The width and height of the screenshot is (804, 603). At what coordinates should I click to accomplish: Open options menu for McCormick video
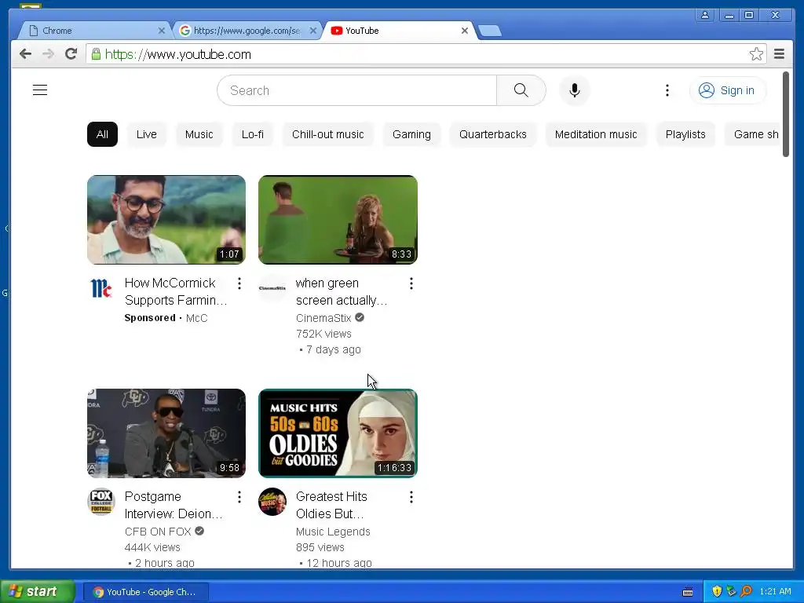coord(239,283)
